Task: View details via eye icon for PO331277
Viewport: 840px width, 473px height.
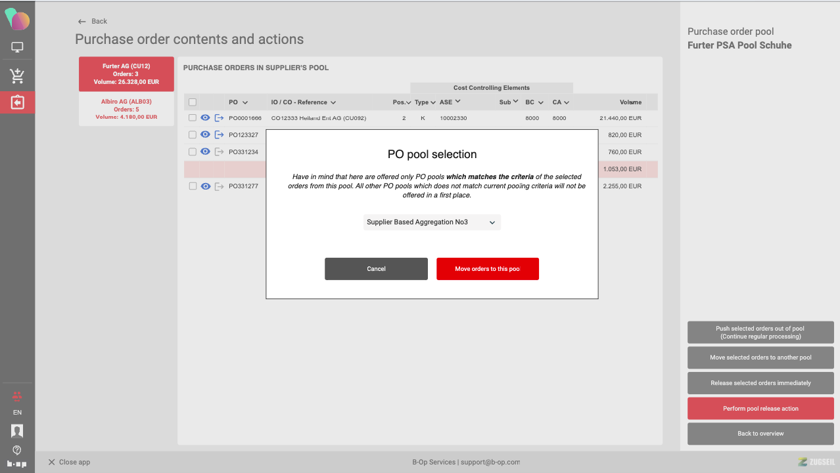Action: (x=205, y=186)
